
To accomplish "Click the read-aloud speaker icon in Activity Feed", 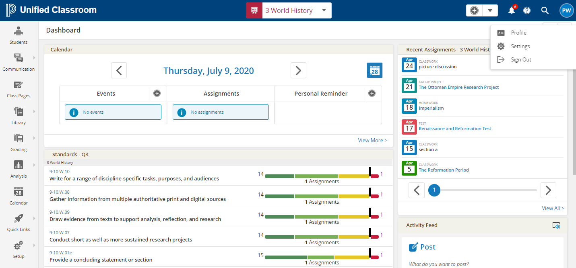I will [556, 225].
